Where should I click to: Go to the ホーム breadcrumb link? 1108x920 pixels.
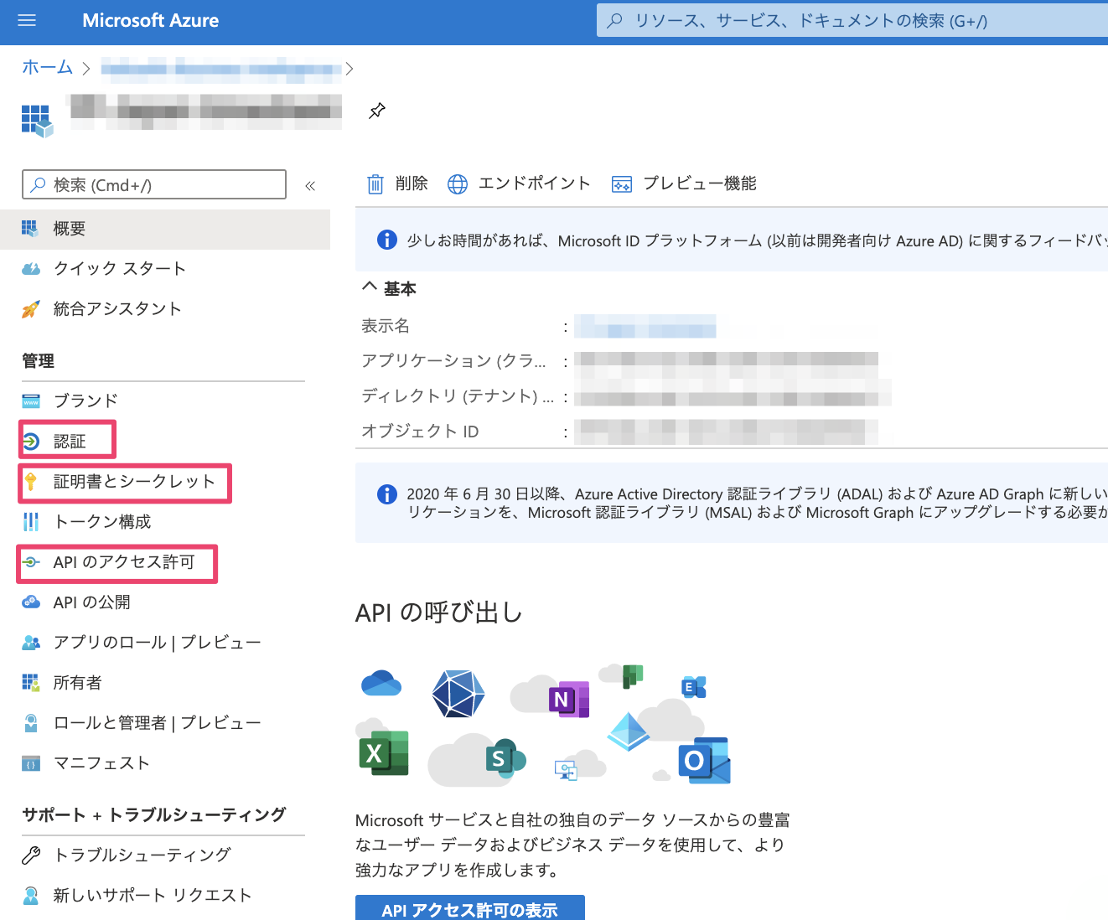click(x=47, y=67)
